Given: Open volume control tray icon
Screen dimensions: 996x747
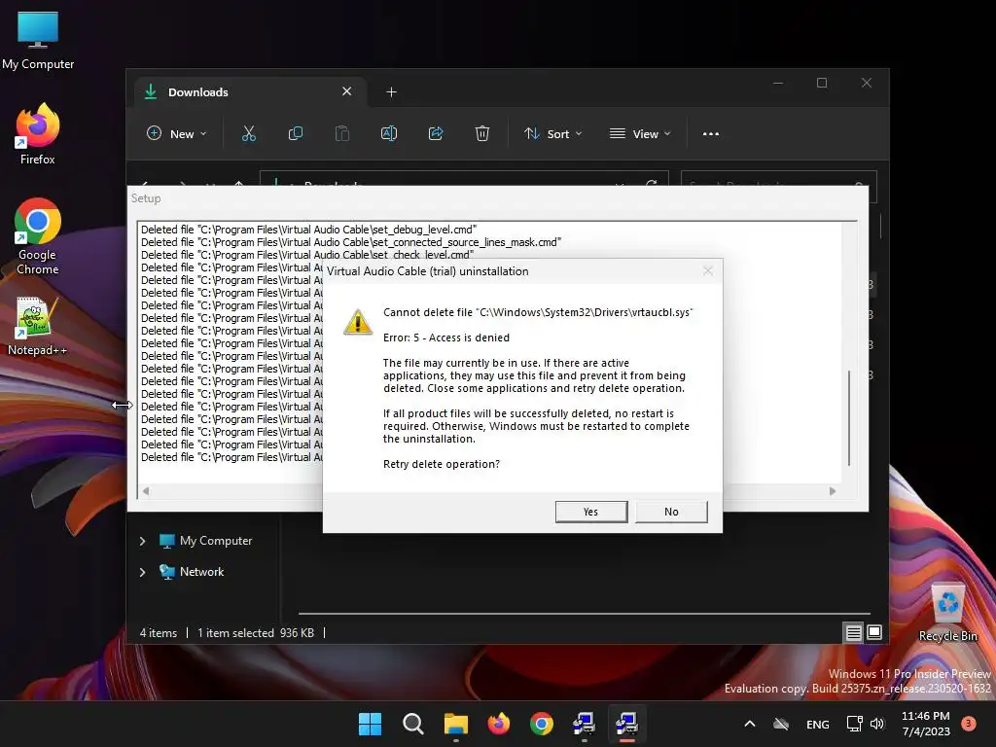Looking at the screenshot, I should [877, 724].
